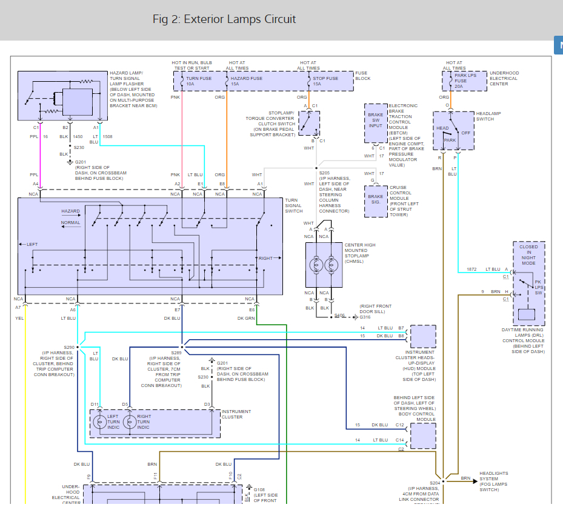Click the CLOSED IN NIGHT MODE text
This screenshot has height=513, width=563.
pos(528,255)
